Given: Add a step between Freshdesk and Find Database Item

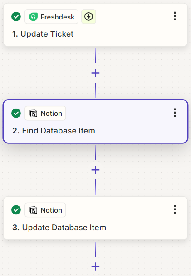Looking at the screenshot, I should tap(95, 73).
